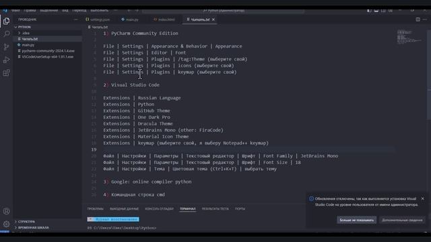
Task: Open the Выполнить menu
Action: [x=99, y=11]
